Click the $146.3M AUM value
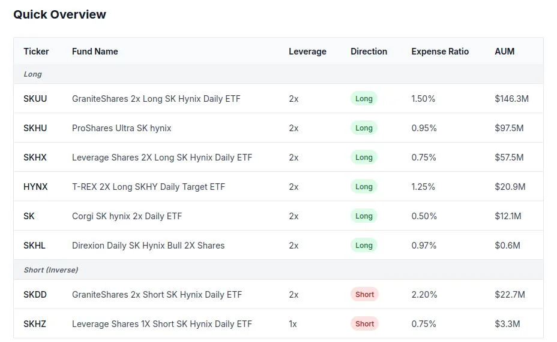Viewport: 557px width, 342px height. 511,98
